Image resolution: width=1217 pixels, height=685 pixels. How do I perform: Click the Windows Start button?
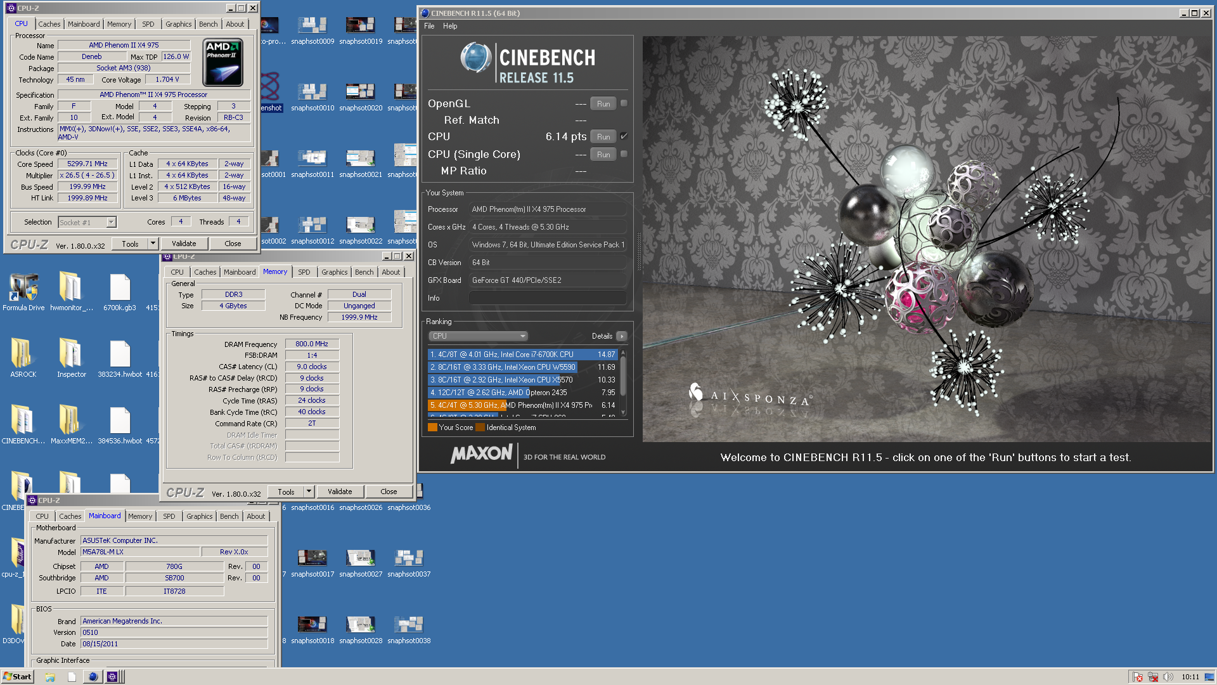17,677
